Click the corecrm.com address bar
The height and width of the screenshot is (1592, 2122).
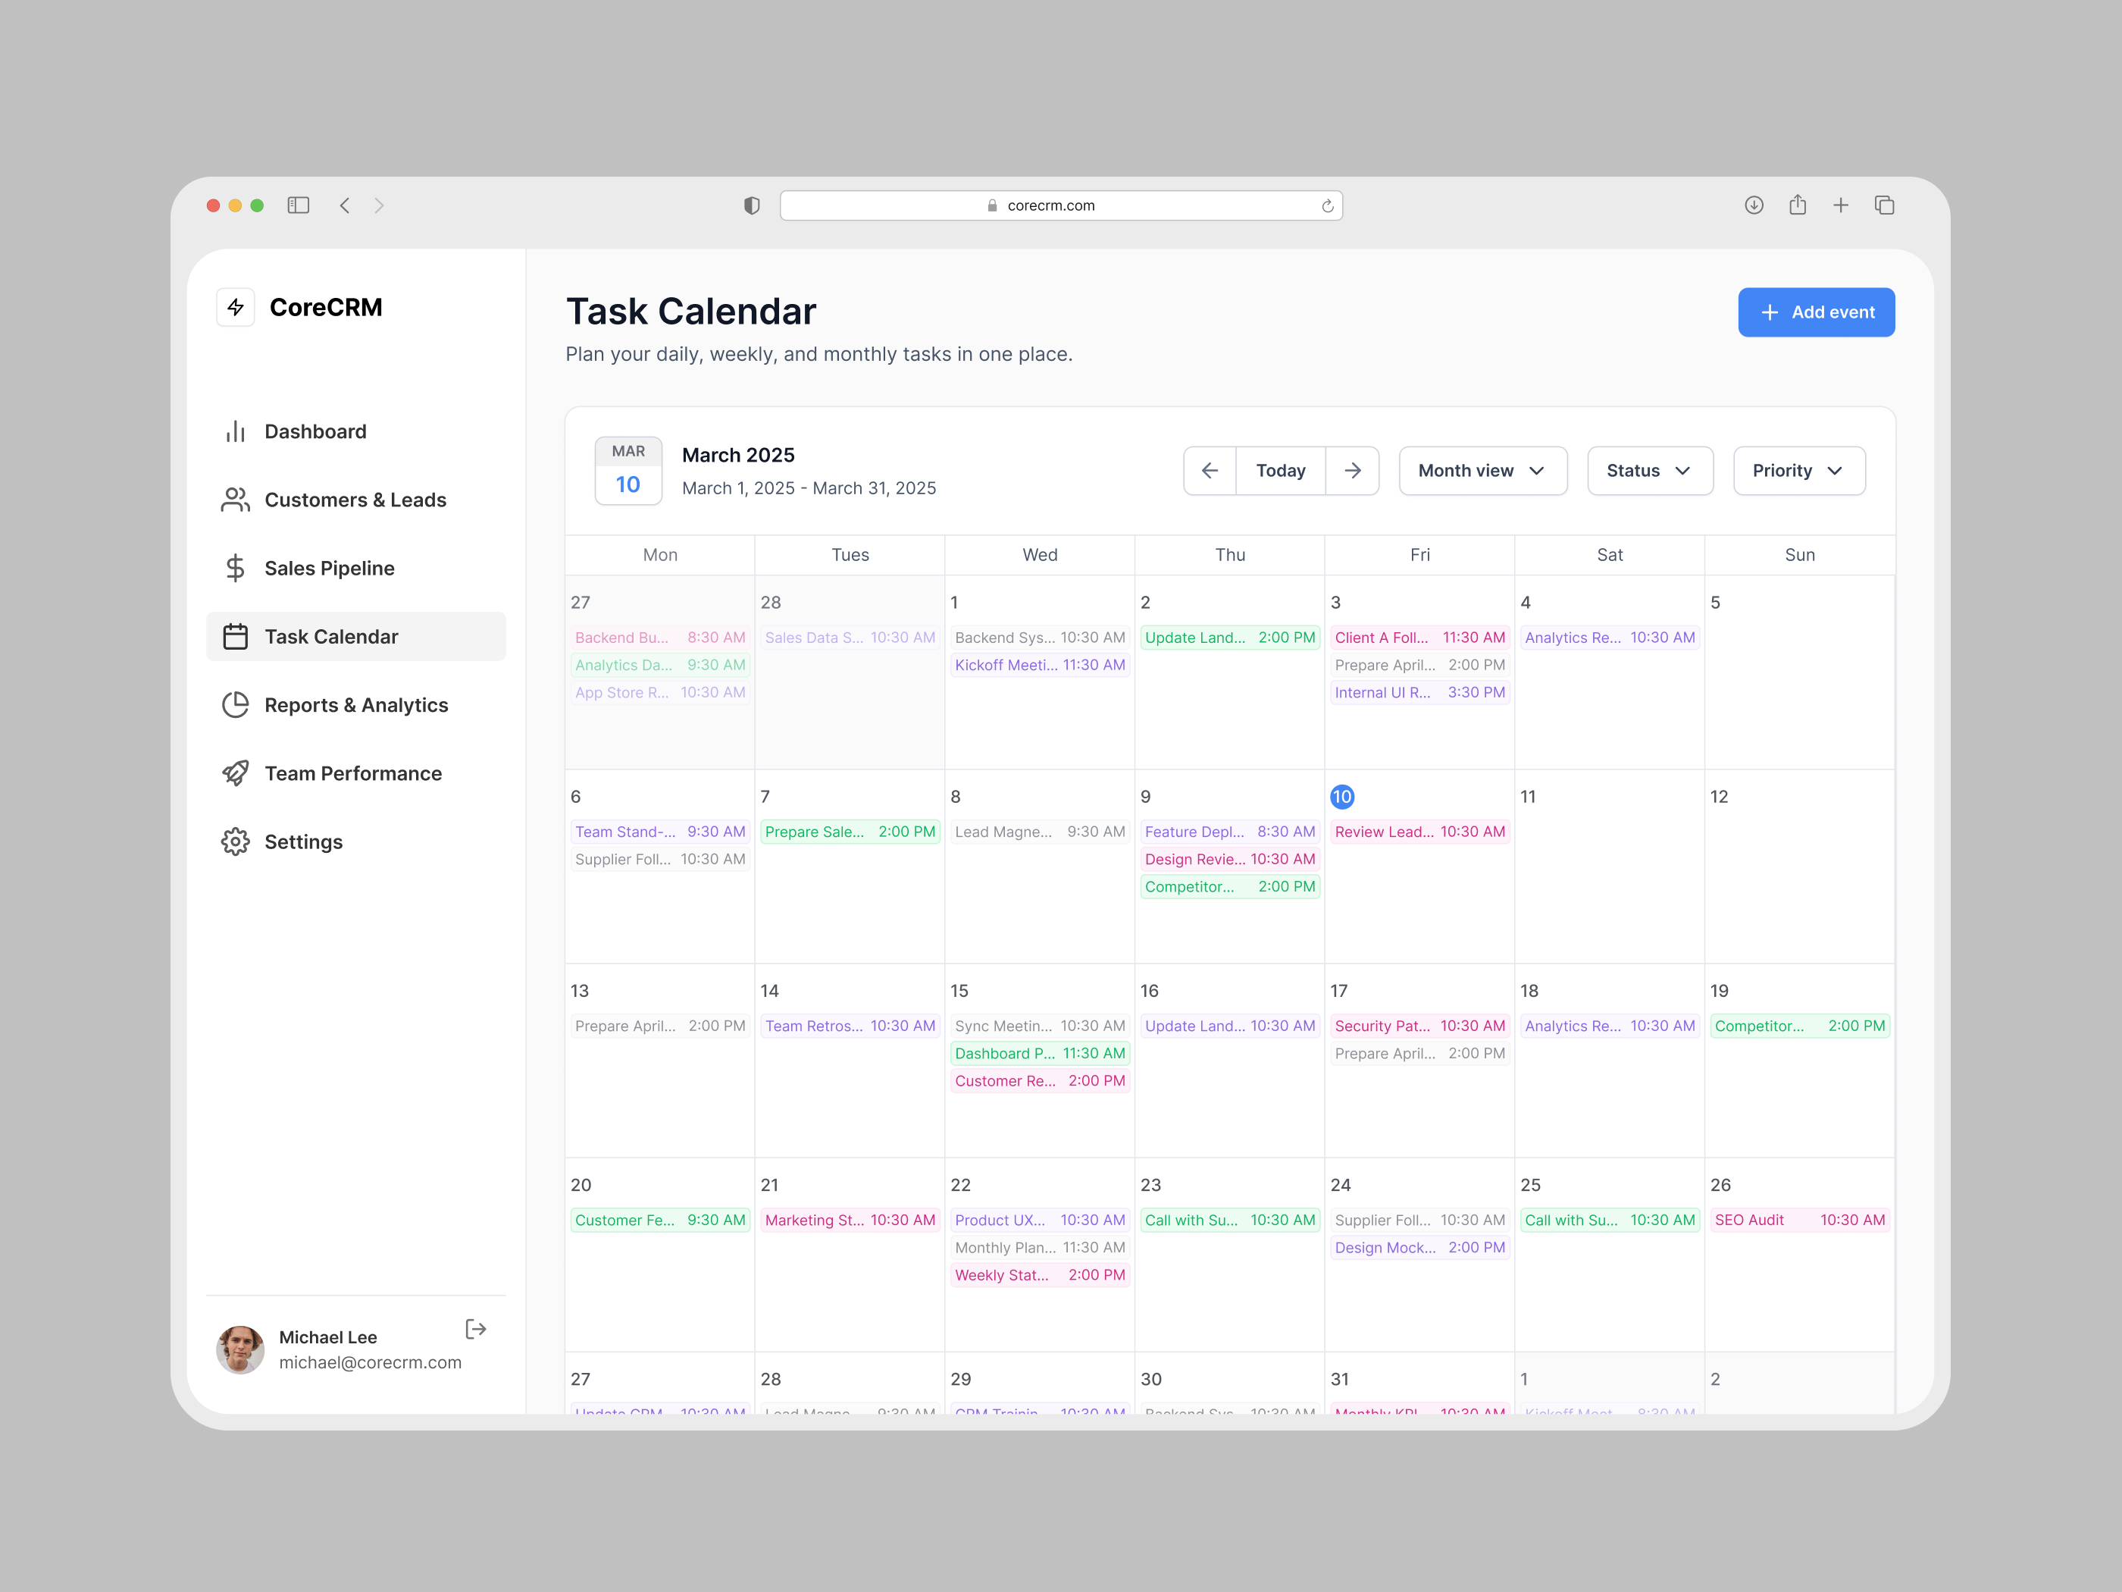(x=1050, y=205)
